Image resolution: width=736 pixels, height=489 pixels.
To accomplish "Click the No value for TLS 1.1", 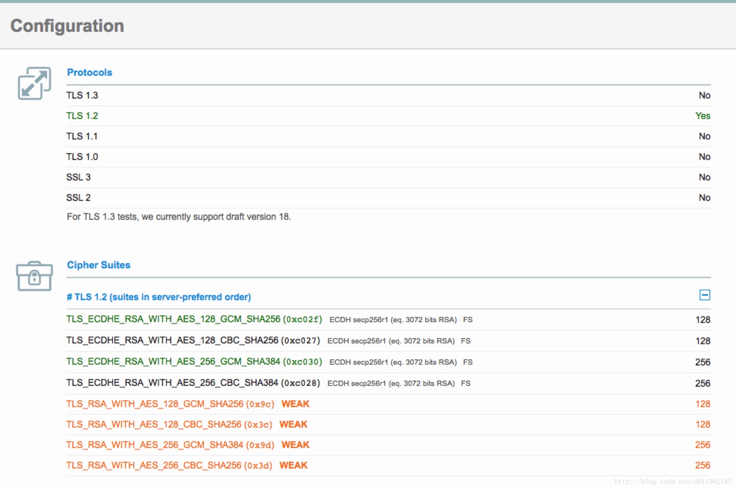I will pyautogui.click(x=705, y=136).
